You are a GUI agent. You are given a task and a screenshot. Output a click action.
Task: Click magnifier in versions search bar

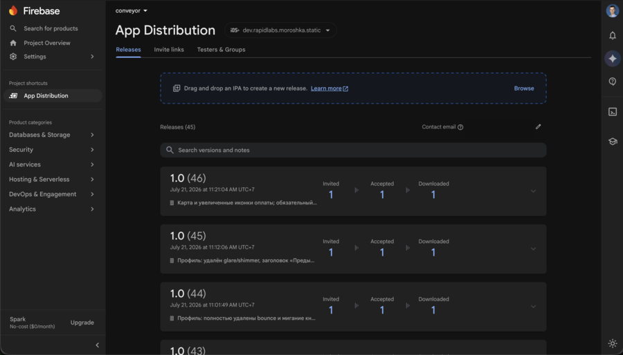pos(170,150)
